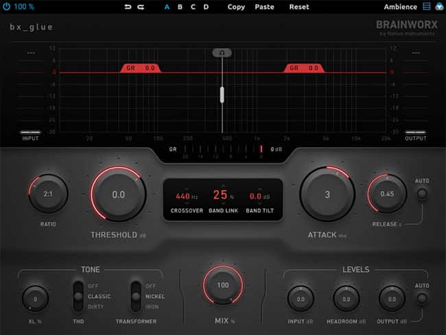Open the preset list icon next to Ambience
This screenshot has width=446, height=335.
point(427,7)
